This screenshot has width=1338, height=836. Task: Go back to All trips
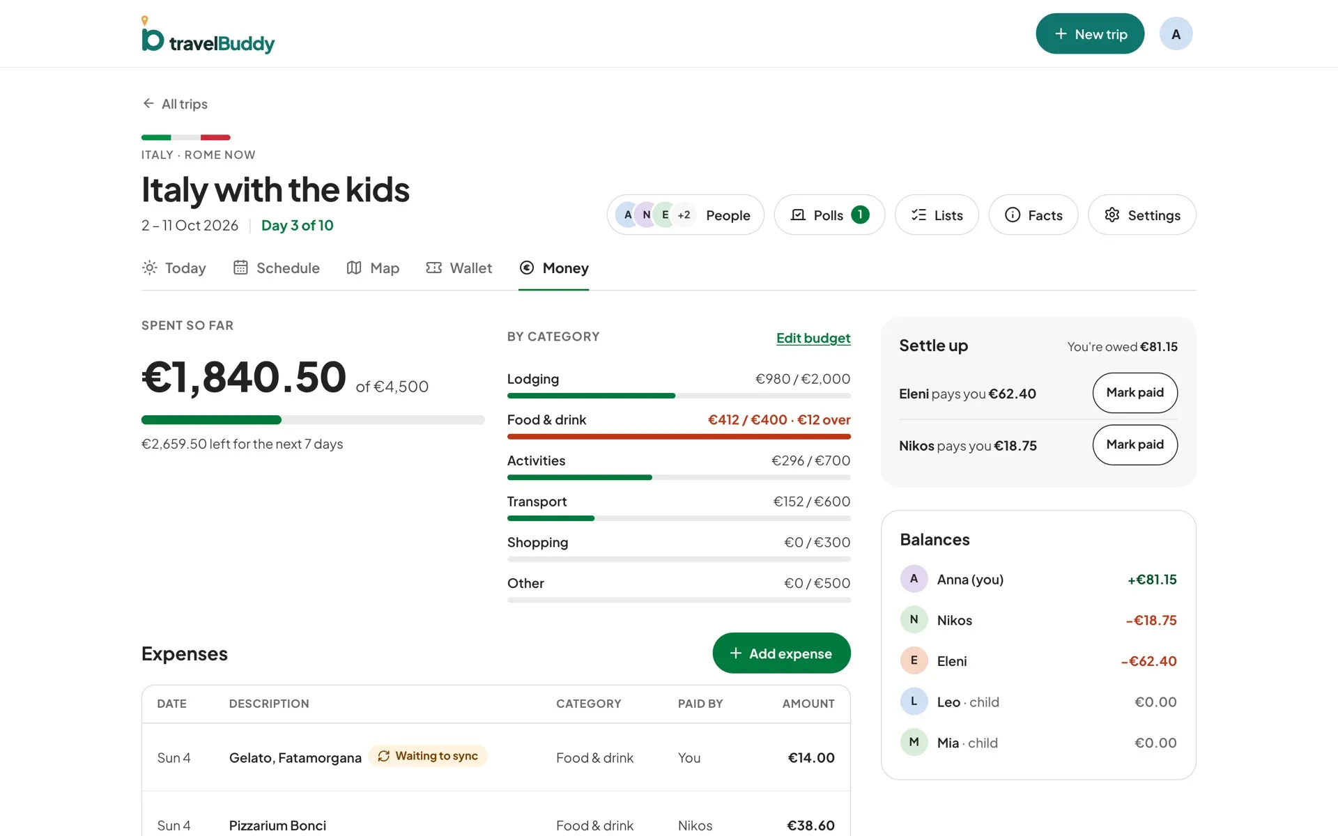click(175, 104)
